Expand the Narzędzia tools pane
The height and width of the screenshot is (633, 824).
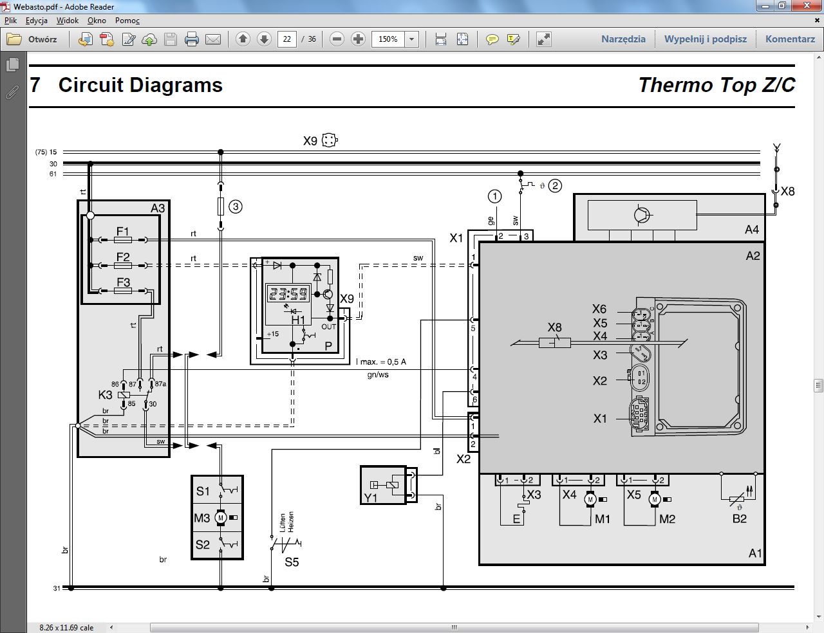(x=623, y=39)
